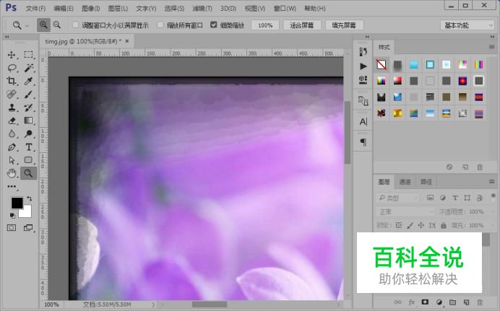Click the Fit Screen button

pyautogui.click(x=301, y=25)
